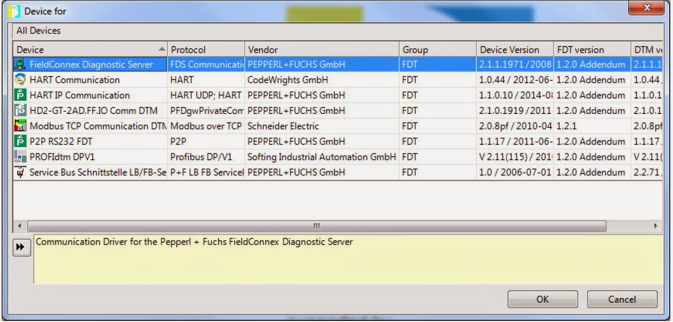This screenshot has width=673, height=322.
Task: Sort by Group column header
Action: (438, 50)
